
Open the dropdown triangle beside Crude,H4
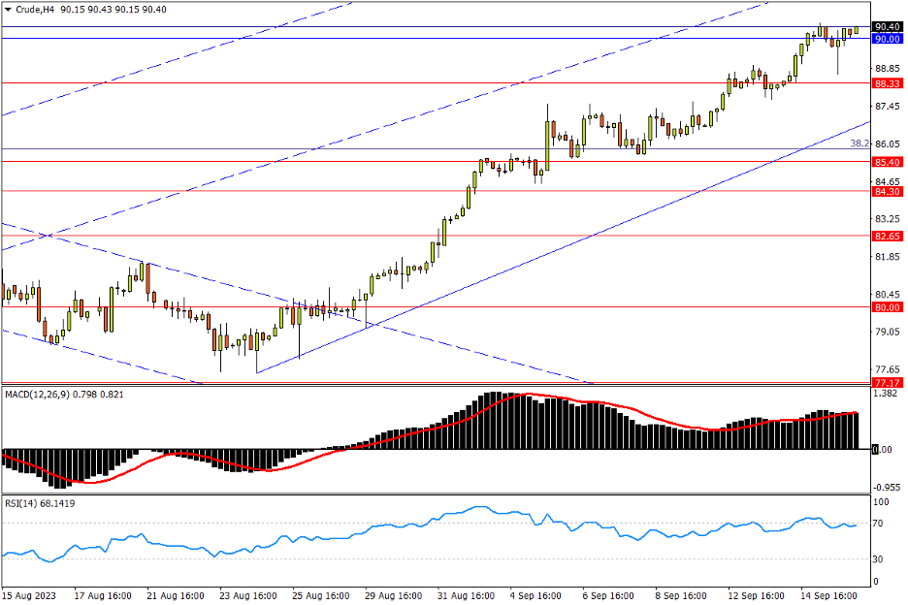point(8,9)
